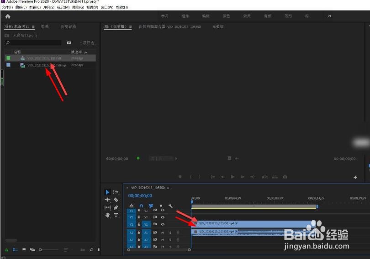Screen dimensions: 370x259
Task: Click blue label swatch of mp4 clip
Action: pyautogui.click(x=8, y=65)
